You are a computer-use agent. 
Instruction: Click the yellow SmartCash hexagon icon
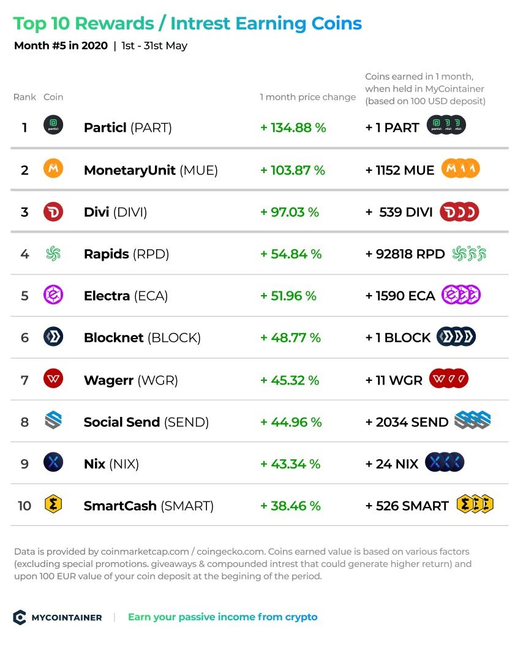point(53,504)
